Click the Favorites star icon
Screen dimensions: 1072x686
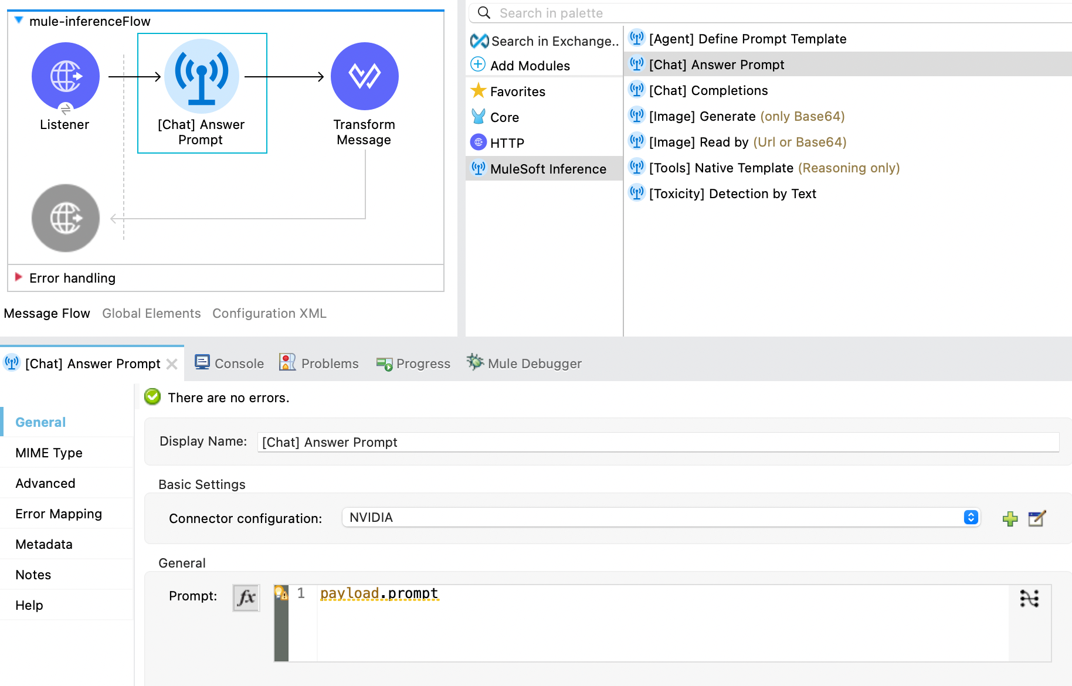[x=479, y=90]
